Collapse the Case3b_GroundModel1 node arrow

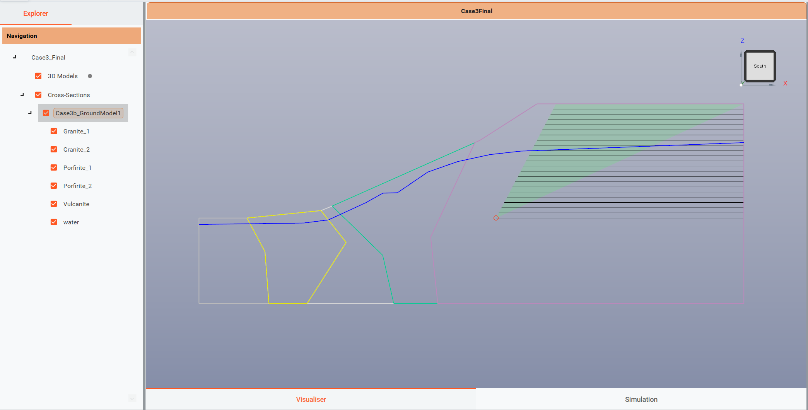pos(30,113)
